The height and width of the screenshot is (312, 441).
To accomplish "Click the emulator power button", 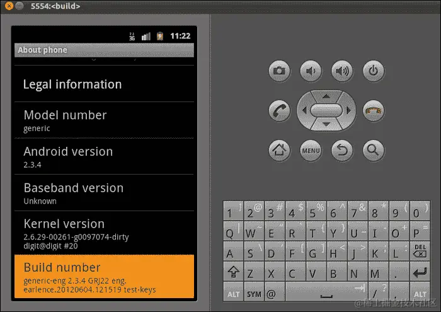I will click(x=374, y=71).
